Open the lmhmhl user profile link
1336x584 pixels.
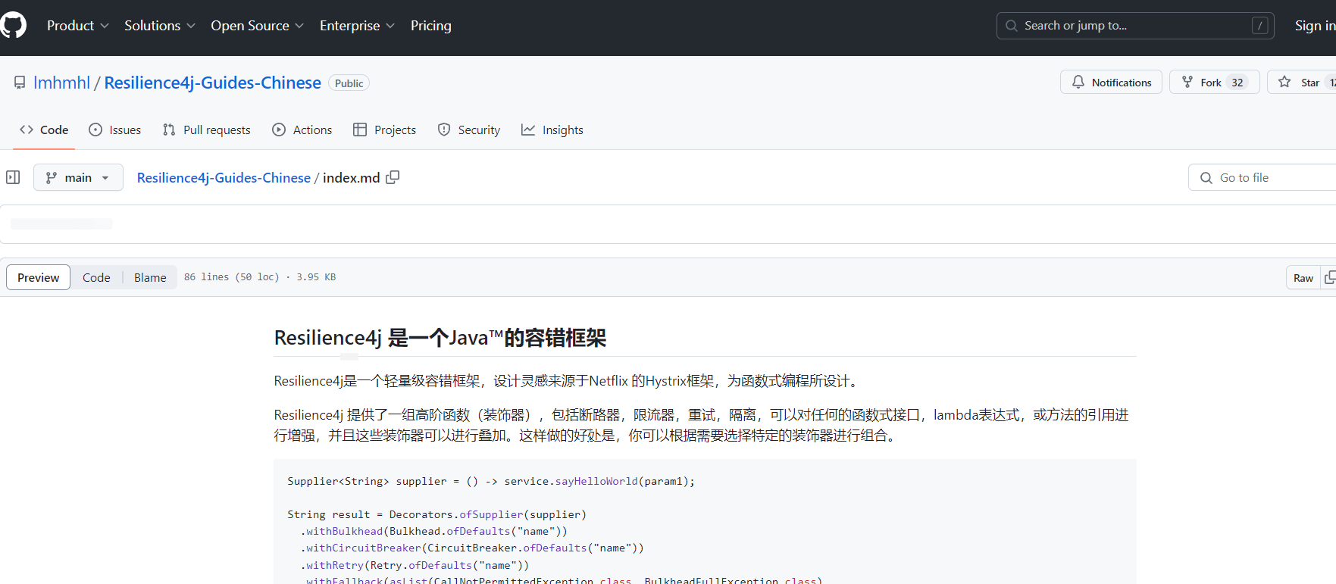click(x=61, y=83)
